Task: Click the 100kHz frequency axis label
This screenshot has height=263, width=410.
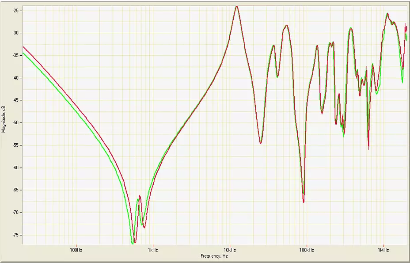Action: tap(307, 250)
